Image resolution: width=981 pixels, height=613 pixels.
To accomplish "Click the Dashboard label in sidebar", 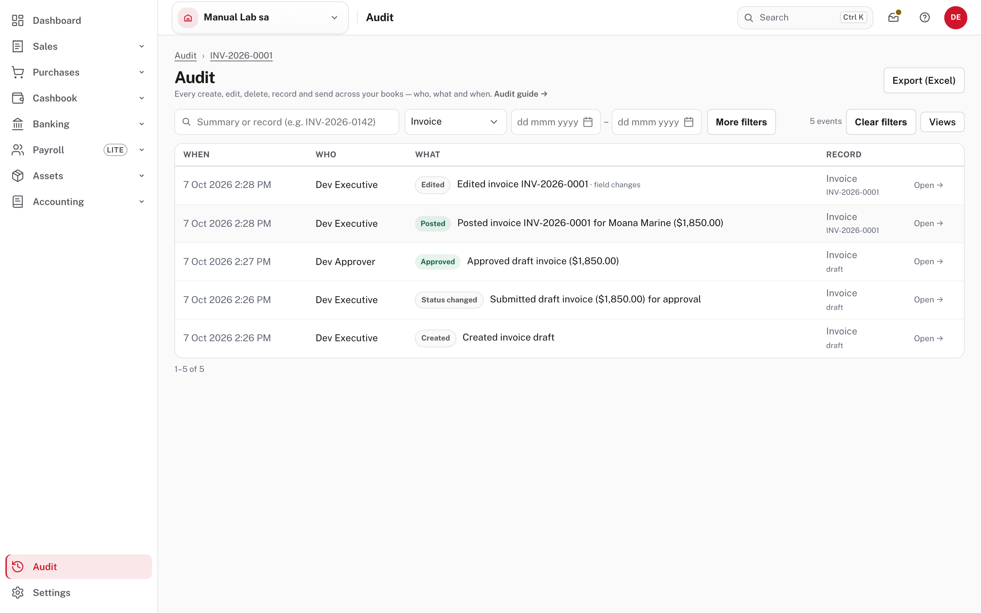I will coord(57,20).
